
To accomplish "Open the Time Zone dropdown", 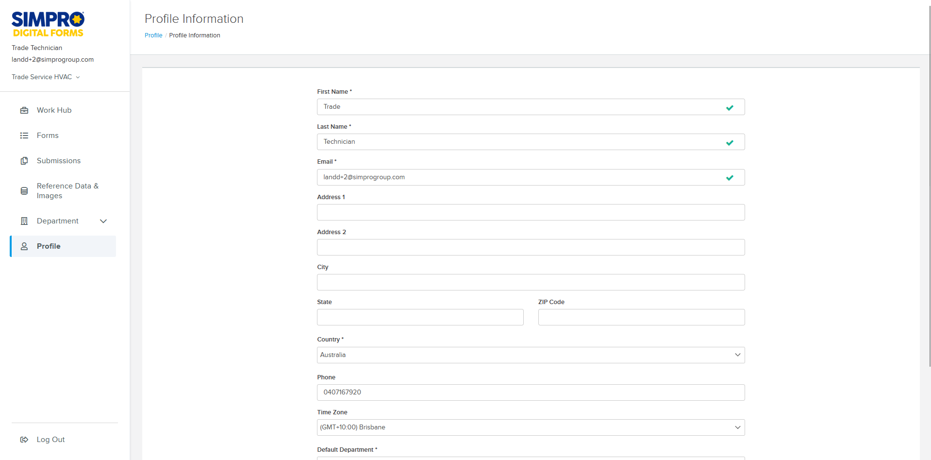I will click(x=531, y=427).
